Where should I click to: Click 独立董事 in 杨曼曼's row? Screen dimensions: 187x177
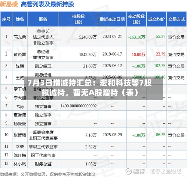click(43, 124)
